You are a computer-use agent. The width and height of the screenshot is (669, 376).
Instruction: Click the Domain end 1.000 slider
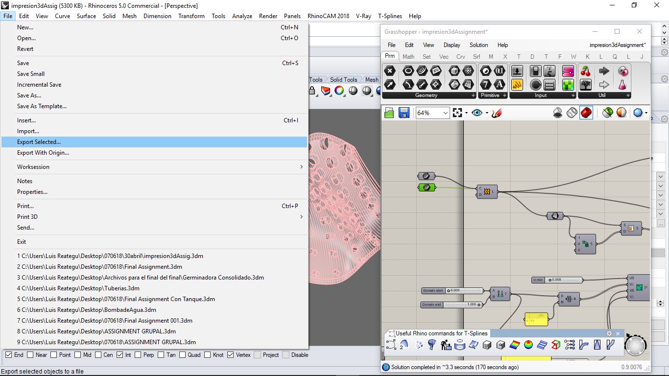(452, 305)
